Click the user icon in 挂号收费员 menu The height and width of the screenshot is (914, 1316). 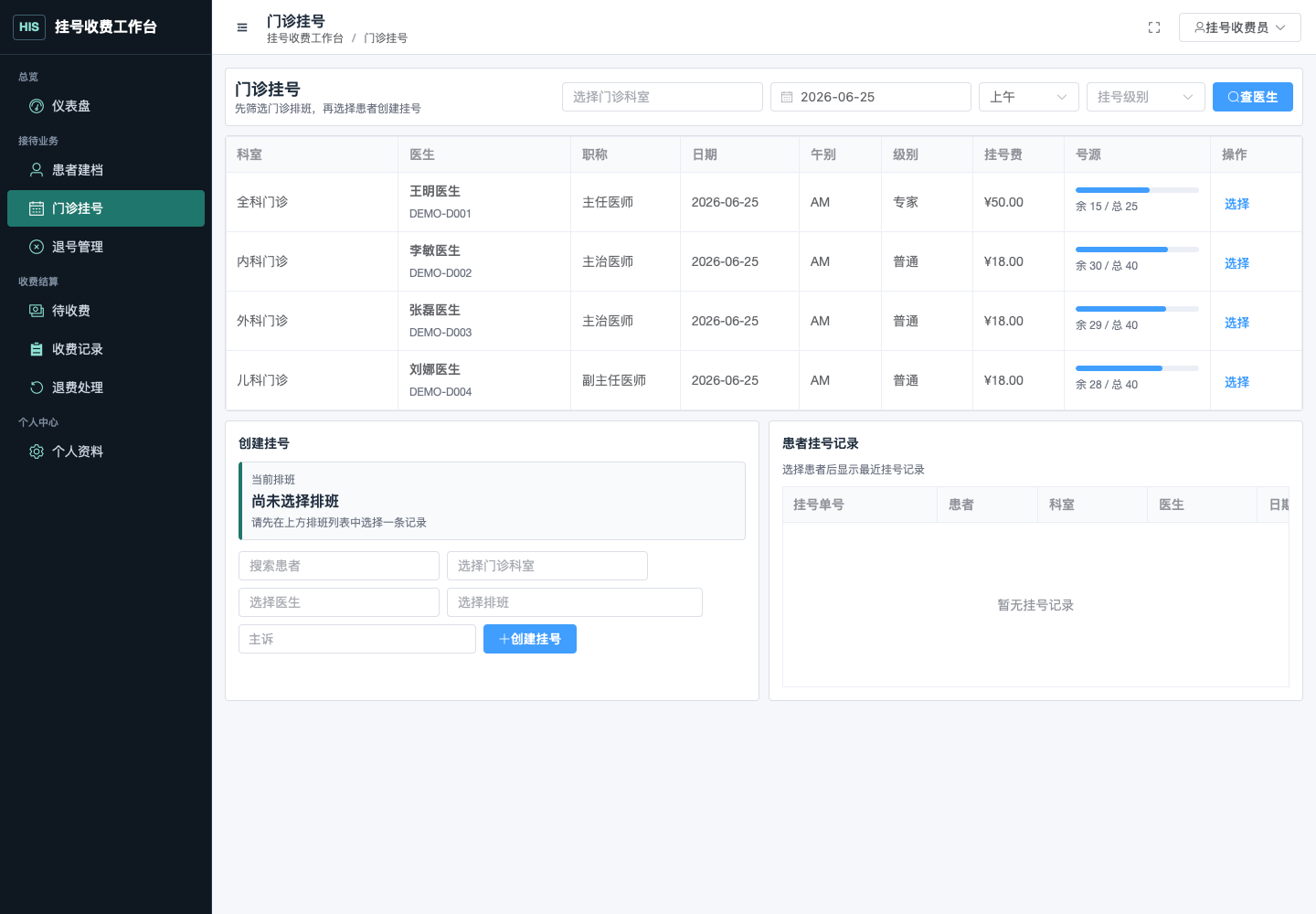pyautogui.click(x=1199, y=27)
